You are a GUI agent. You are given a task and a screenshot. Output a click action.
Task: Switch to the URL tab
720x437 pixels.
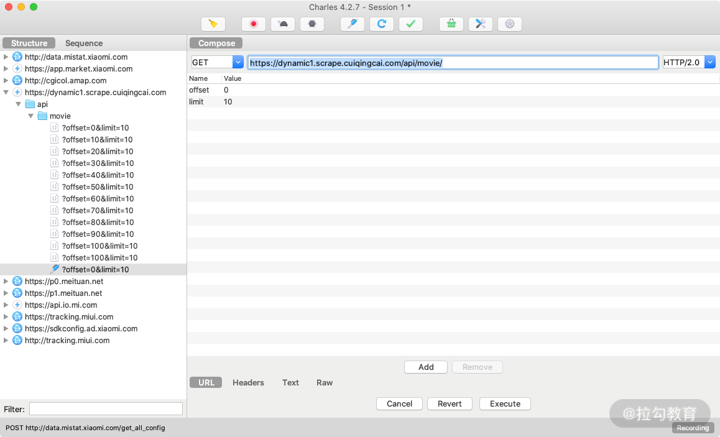point(206,382)
